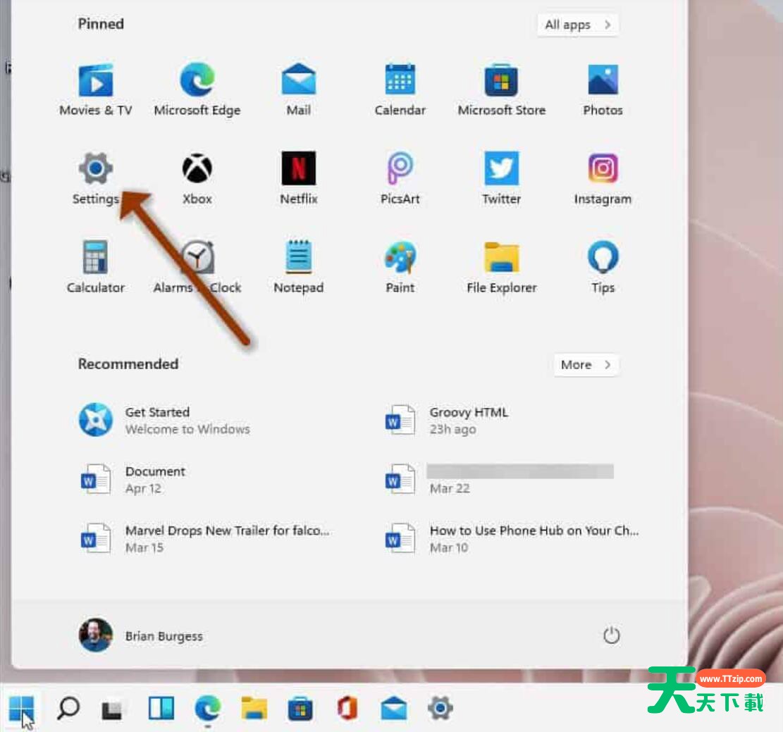Open the Tips pinned app
Screen dimensions: 783x732
point(603,267)
